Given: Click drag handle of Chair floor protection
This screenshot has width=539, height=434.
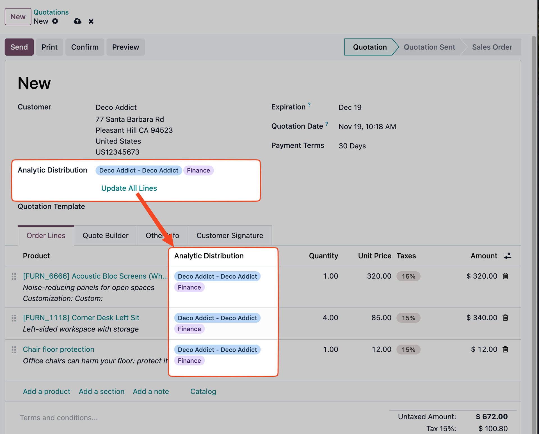Looking at the screenshot, I should pyautogui.click(x=14, y=350).
